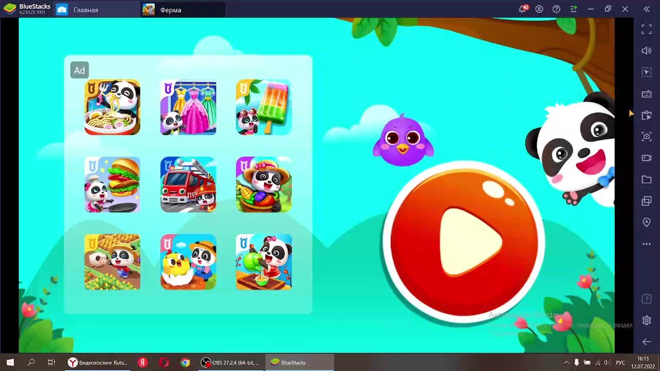Viewport: 660px width, 371px height.
Task: Show hidden icons in the Windows system tray
Action: point(566,363)
